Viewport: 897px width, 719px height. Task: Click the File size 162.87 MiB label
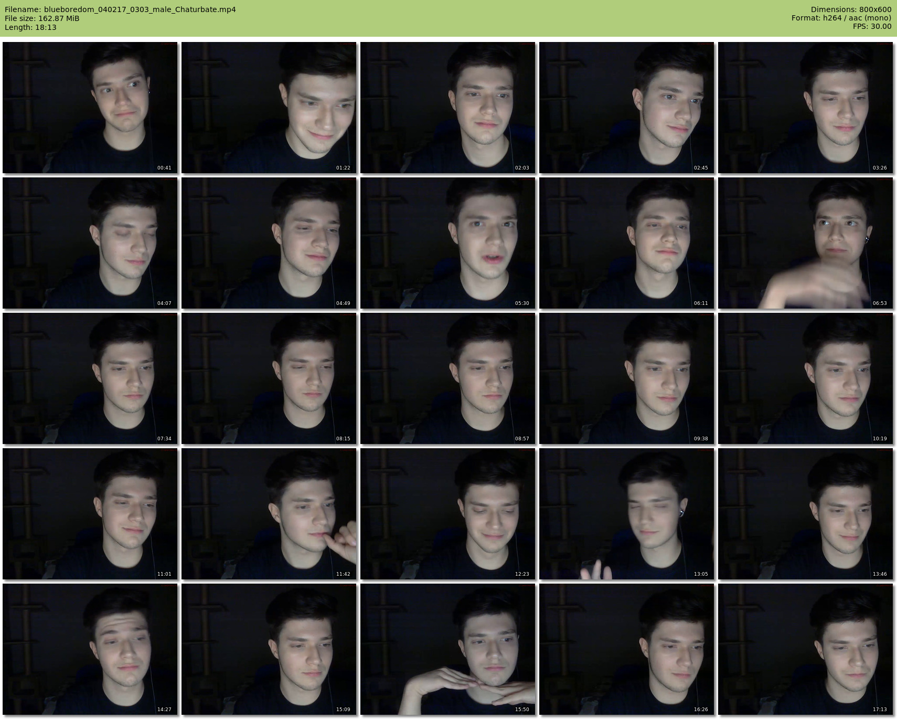tap(42, 18)
